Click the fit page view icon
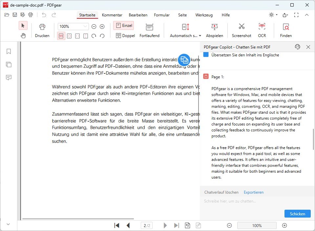315x231 pixels. pos(69,36)
